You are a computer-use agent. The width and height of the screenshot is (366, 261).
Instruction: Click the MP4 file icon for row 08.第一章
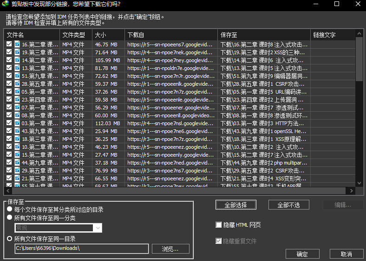pyautogui.click(x=17, y=115)
